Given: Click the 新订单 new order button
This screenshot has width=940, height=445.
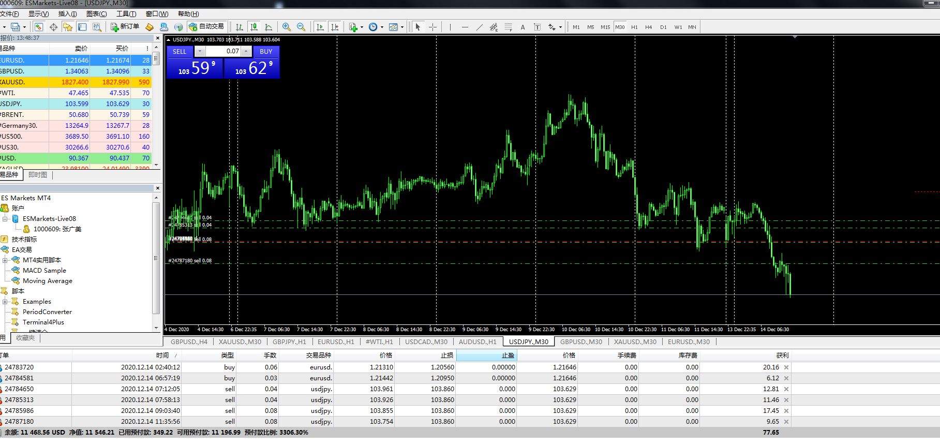Looking at the screenshot, I should point(125,27).
